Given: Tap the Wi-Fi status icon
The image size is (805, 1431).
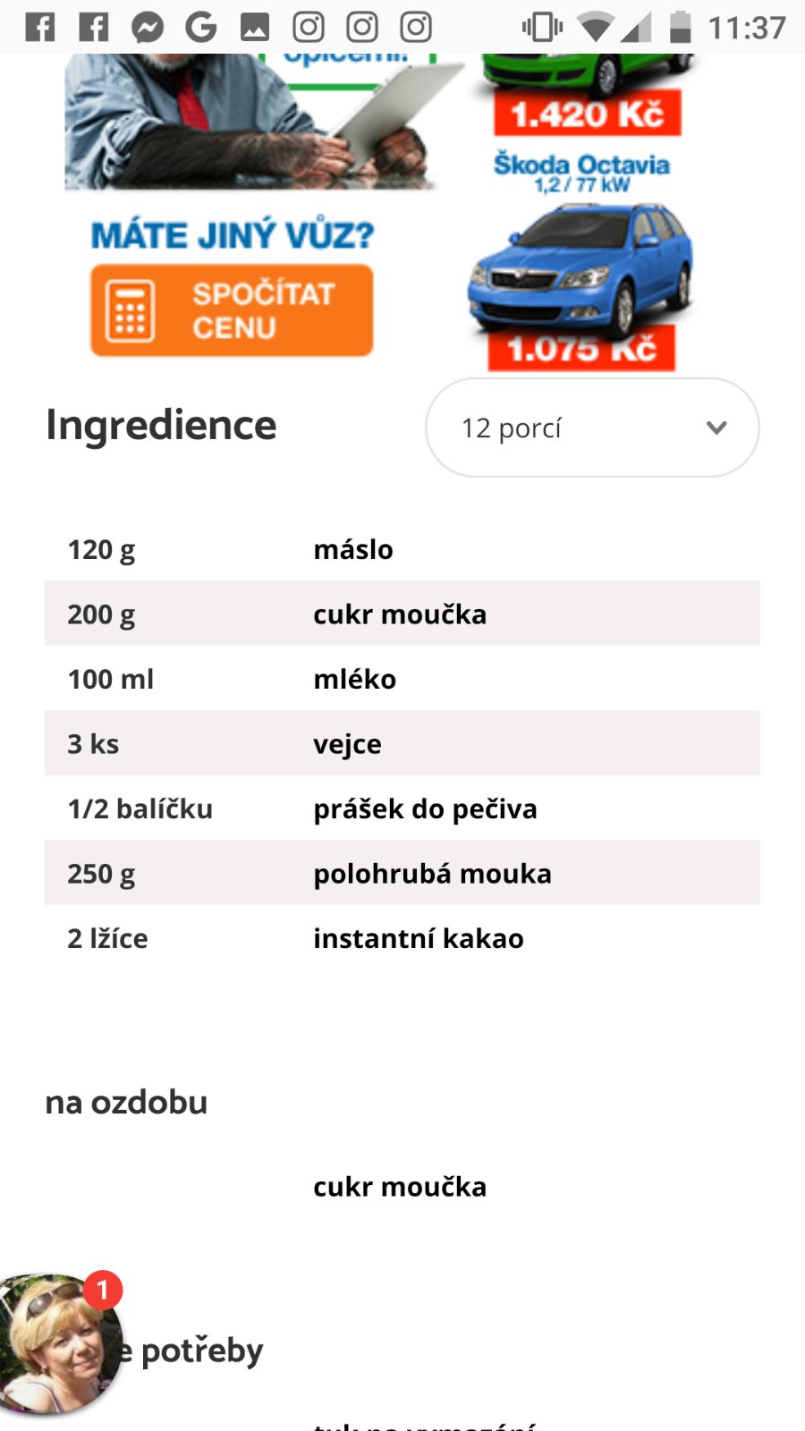Looking at the screenshot, I should (x=595, y=27).
